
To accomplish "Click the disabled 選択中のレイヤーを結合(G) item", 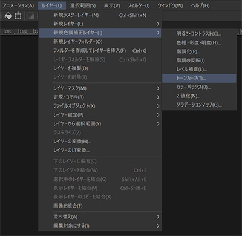I will click(x=100, y=179).
